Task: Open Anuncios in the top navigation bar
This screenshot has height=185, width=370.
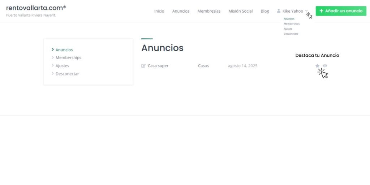Action: click(x=181, y=11)
